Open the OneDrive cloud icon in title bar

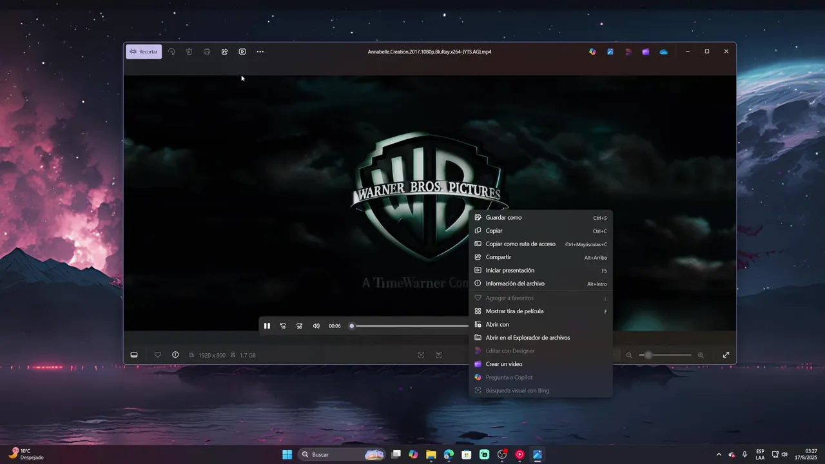(663, 52)
